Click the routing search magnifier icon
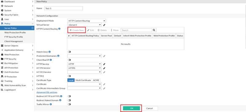 (154, 30)
